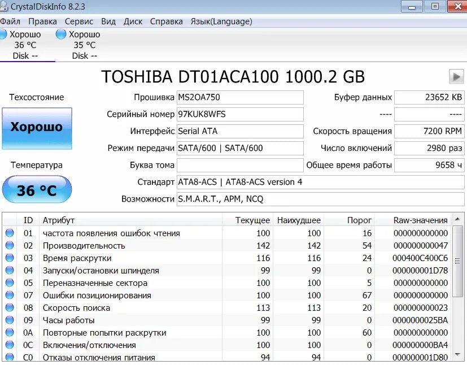Viewport: 467px width, 365px height.
Task: Click the status icon of attribute 01
Action: [10, 233]
